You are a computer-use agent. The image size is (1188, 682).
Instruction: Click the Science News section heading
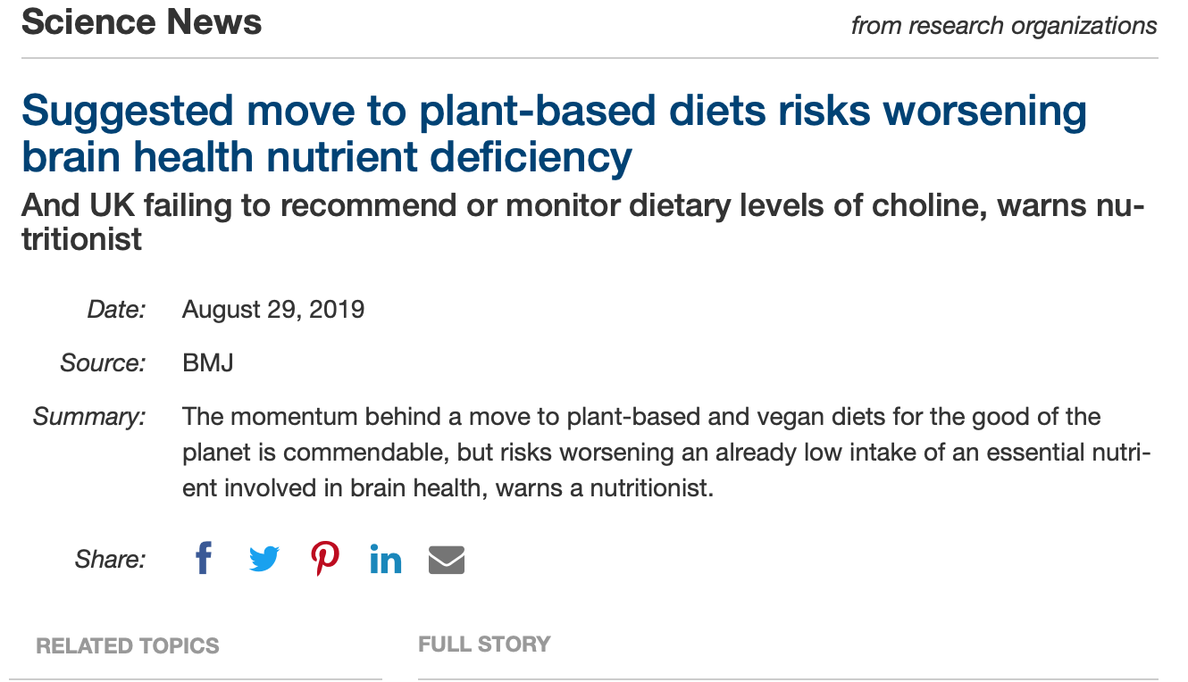142,22
